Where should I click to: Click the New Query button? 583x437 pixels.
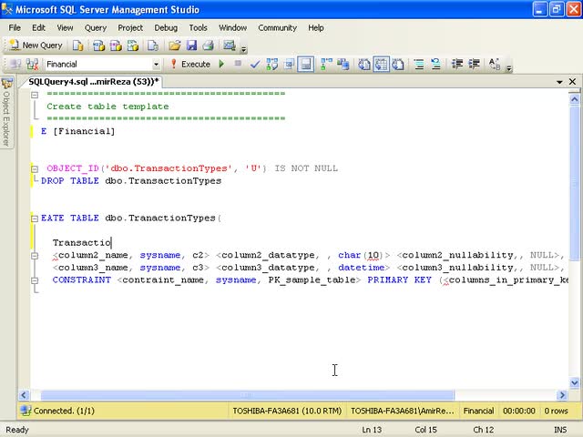click(x=36, y=45)
